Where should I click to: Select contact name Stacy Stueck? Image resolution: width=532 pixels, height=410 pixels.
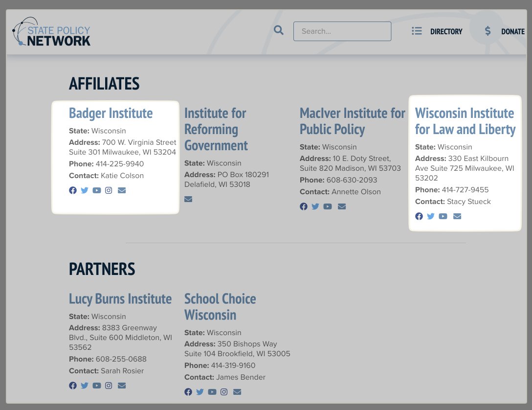click(x=469, y=202)
